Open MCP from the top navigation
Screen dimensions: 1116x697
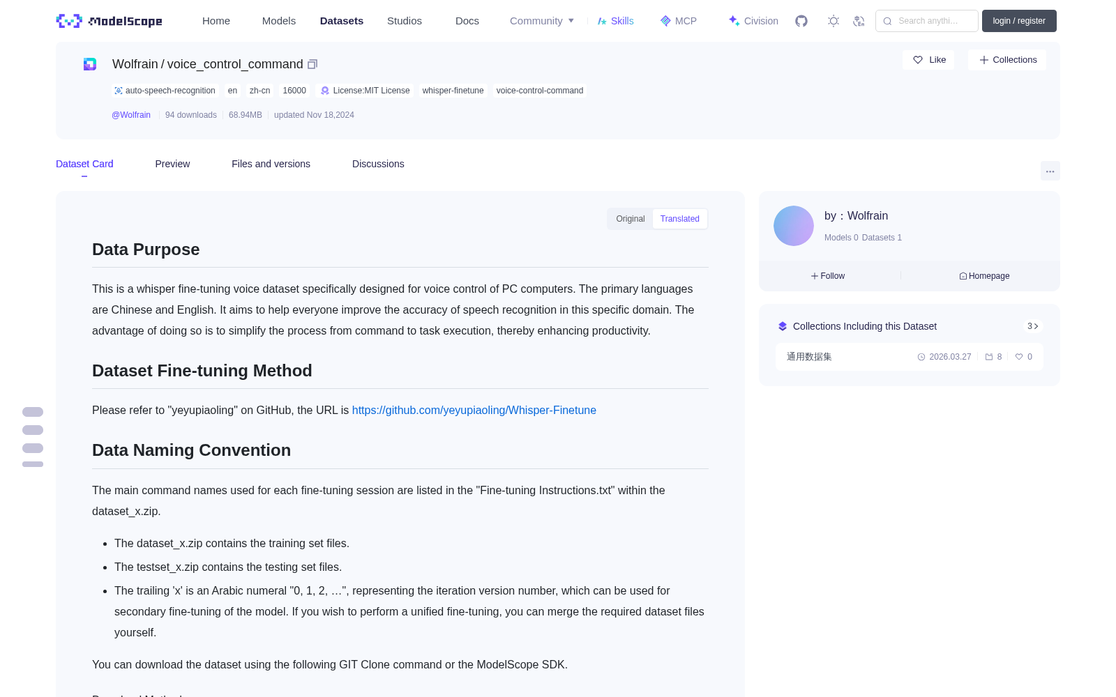tap(679, 21)
